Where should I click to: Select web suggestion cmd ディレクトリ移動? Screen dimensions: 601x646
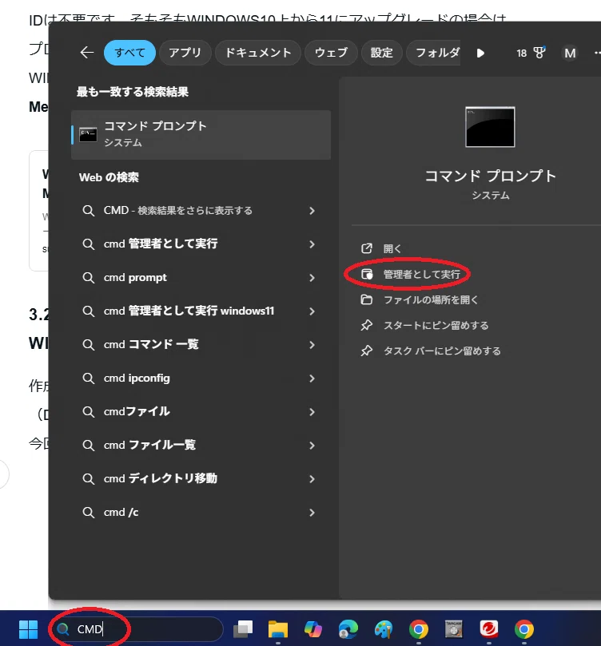201,479
